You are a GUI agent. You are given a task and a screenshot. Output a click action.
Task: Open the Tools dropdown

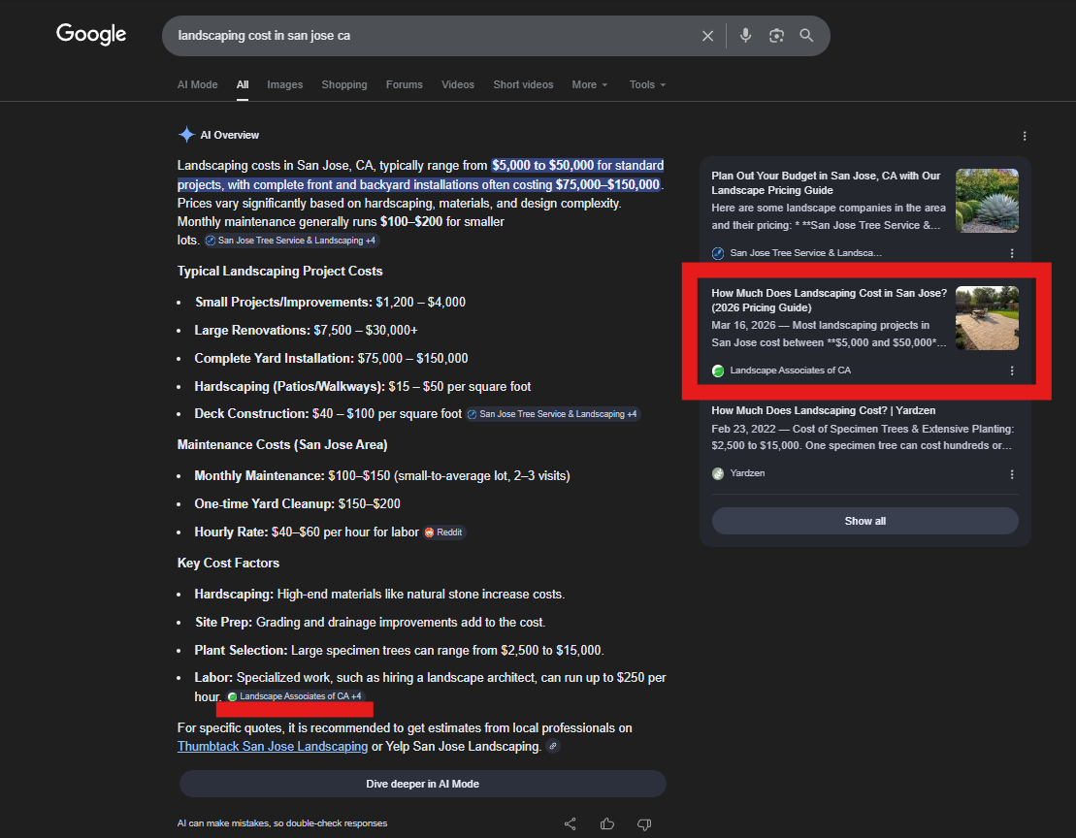click(647, 84)
